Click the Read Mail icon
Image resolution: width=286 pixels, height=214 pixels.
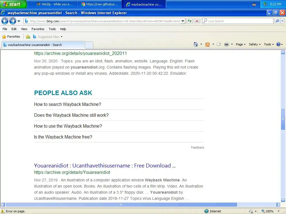click(x=219, y=44)
